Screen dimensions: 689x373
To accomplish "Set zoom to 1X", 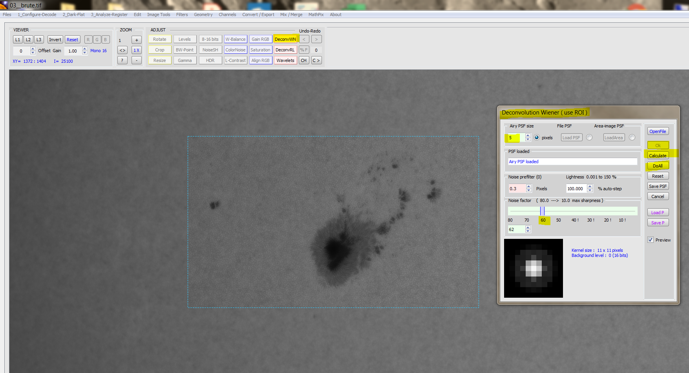I will [x=137, y=50].
